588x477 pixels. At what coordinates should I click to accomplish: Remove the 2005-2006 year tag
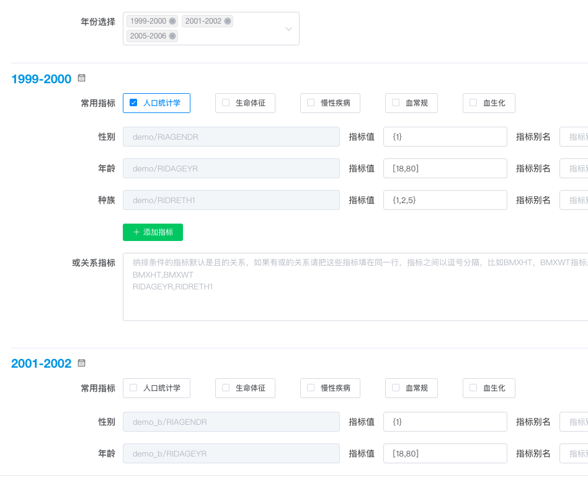point(172,36)
